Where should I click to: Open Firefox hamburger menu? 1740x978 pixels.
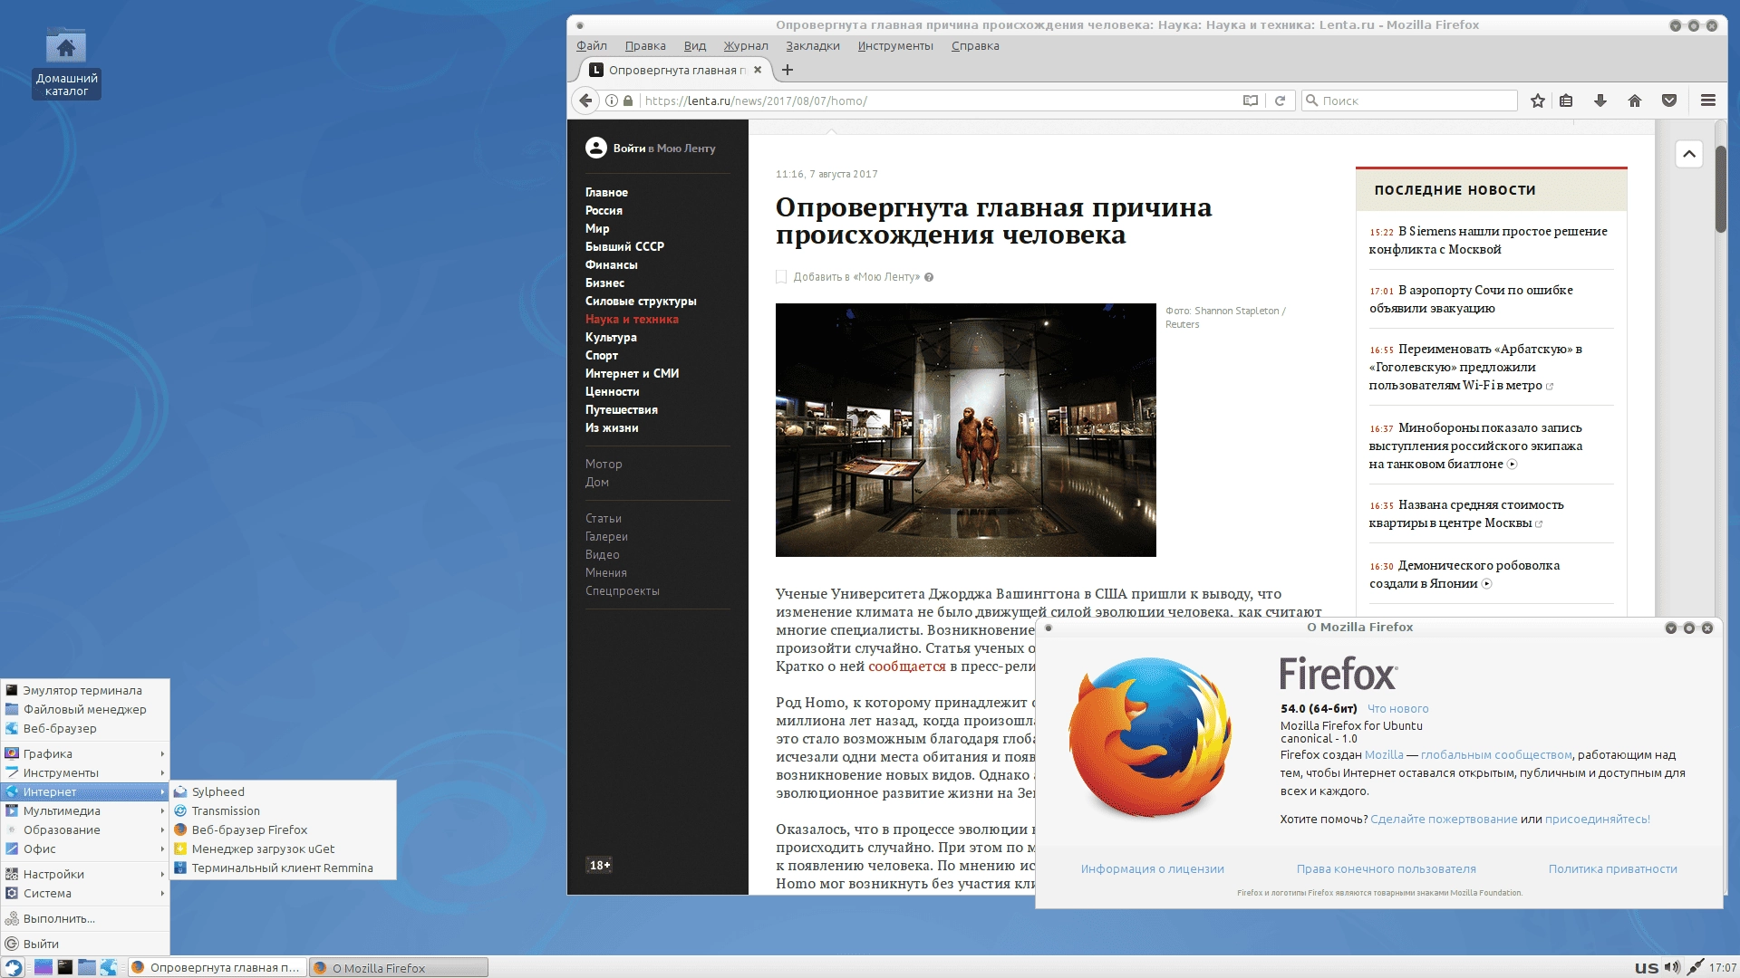click(1708, 101)
